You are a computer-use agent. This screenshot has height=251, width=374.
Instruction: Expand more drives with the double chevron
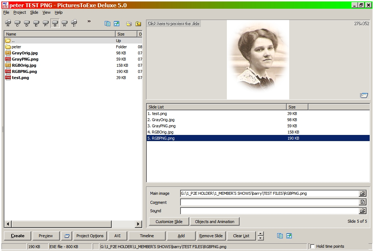89,21
